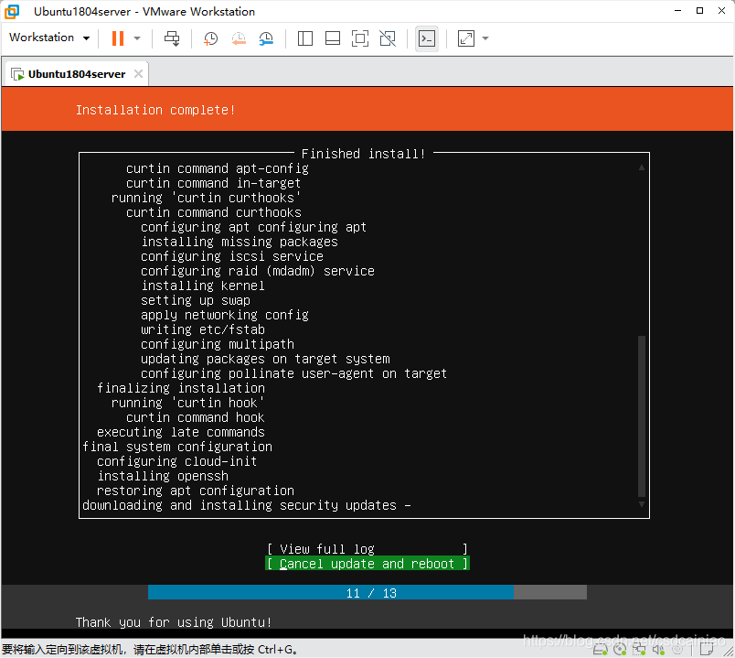Click the install log scrollbar thumb
This screenshot has width=735, height=658.
coord(642,416)
